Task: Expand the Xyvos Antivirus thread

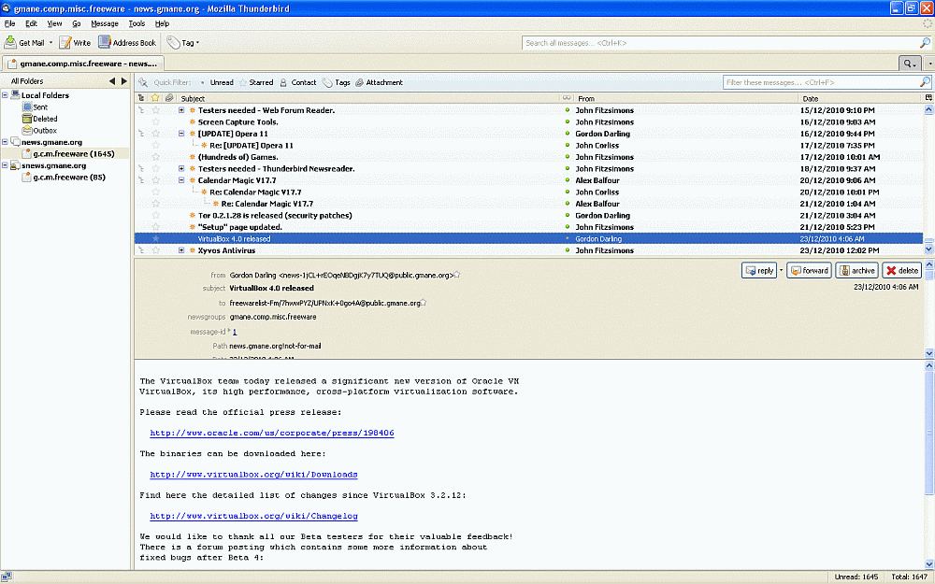Action: (x=181, y=250)
